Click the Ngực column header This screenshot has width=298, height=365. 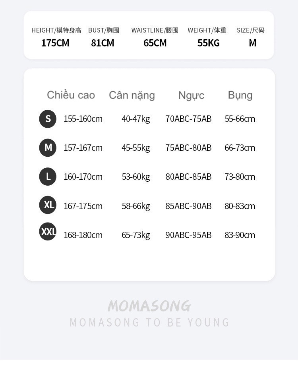tap(191, 95)
